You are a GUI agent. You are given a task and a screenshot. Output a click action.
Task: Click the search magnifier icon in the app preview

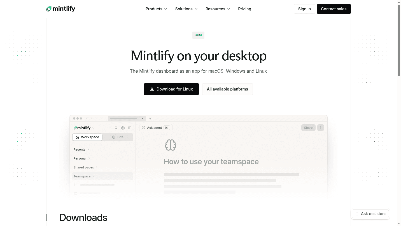[x=116, y=128]
